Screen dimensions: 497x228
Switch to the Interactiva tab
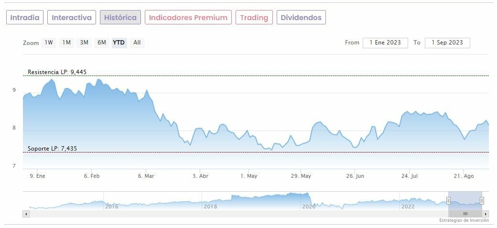click(72, 18)
